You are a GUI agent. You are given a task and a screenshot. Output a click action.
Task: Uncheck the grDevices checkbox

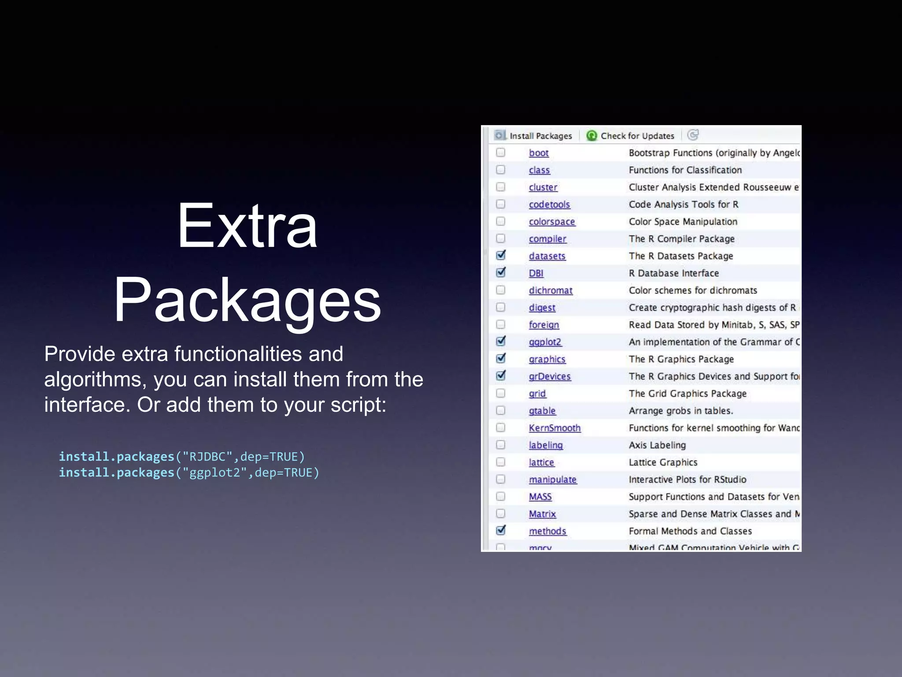pos(501,376)
